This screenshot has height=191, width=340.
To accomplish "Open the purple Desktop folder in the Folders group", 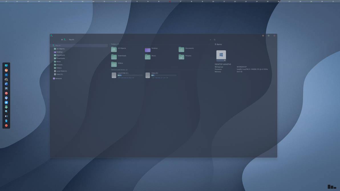I will [x=148, y=50].
